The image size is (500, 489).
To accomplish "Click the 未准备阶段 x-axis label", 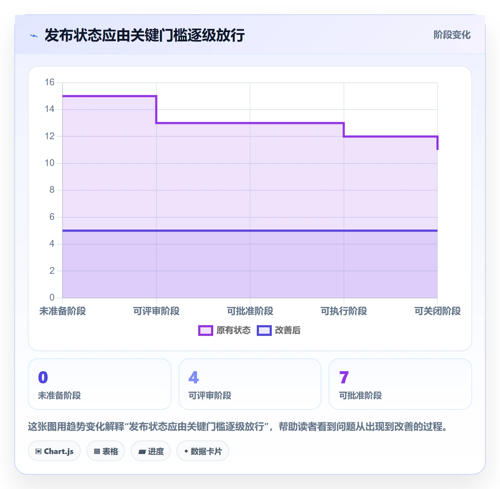I will click(62, 311).
